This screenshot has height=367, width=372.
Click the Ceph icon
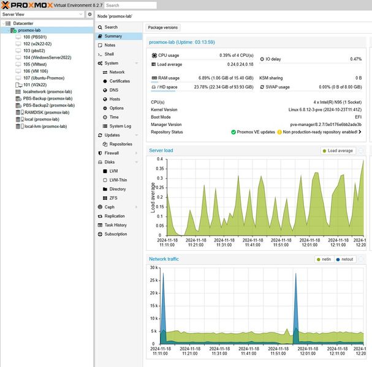coord(100,207)
